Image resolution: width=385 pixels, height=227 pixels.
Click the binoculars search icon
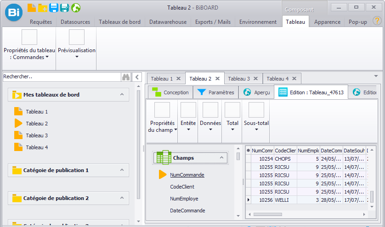click(126, 77)
